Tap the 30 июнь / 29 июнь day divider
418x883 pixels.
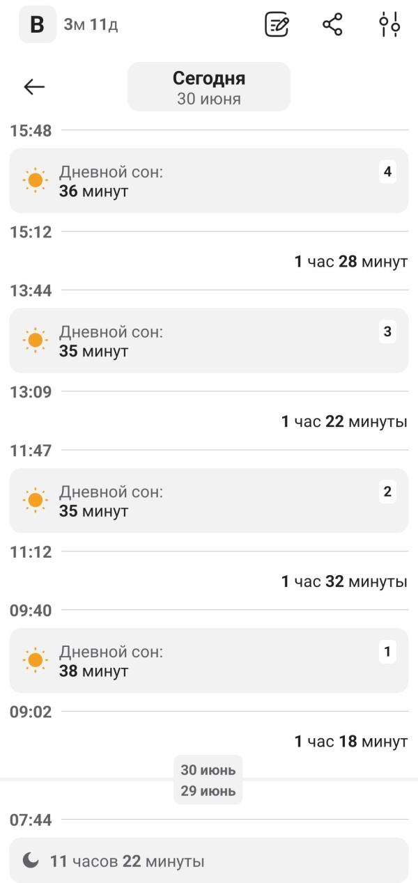208,780
